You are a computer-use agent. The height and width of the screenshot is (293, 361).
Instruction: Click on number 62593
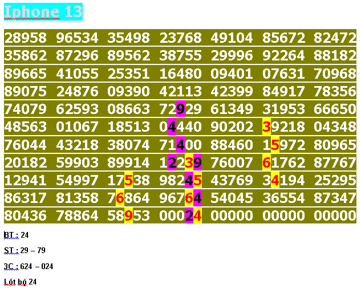point(77,109)
